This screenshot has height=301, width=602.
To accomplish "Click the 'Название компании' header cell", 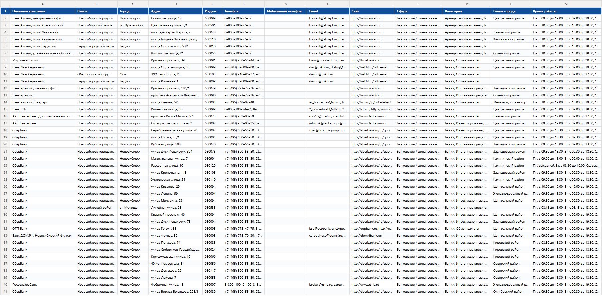I will [x=43, y=11].
